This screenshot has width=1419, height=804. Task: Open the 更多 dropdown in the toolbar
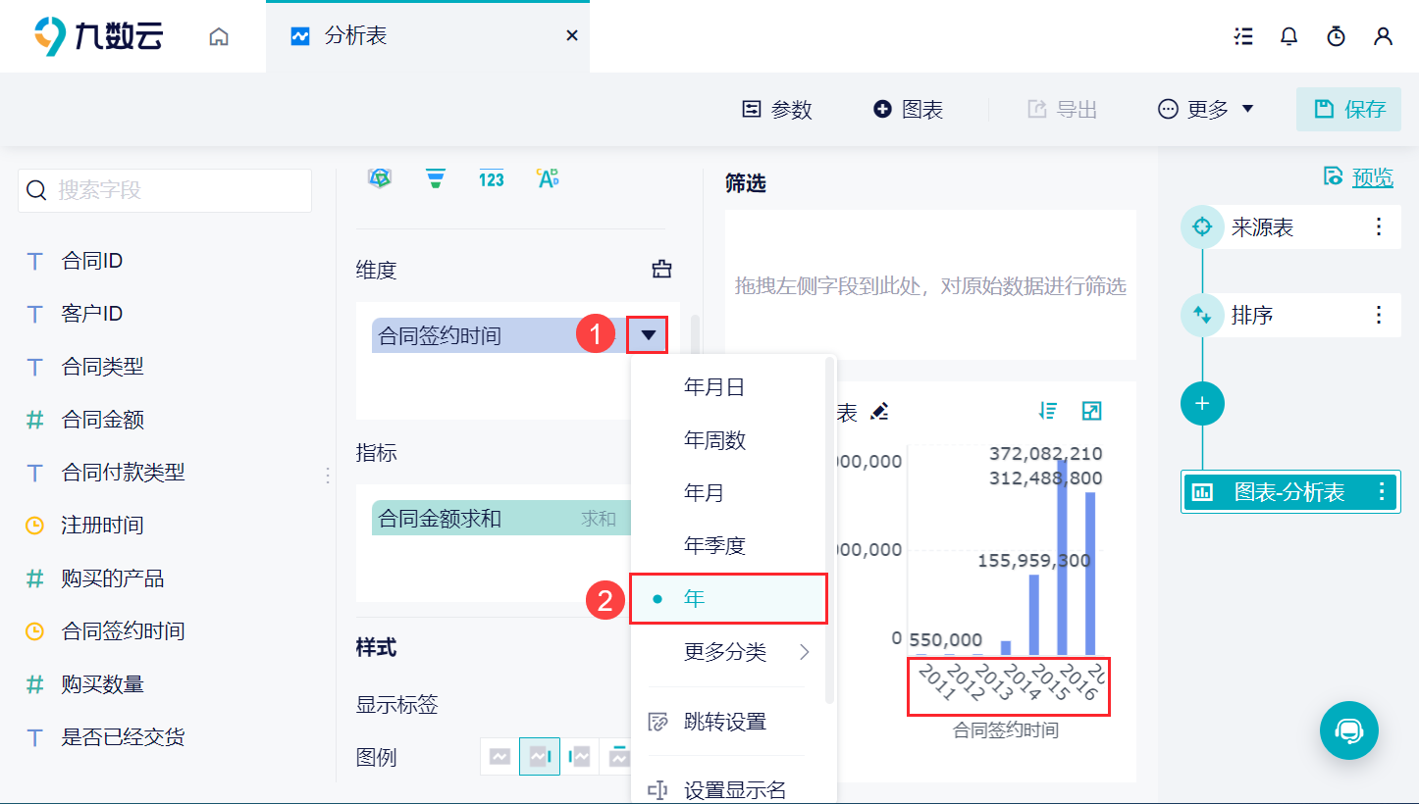1204,109
